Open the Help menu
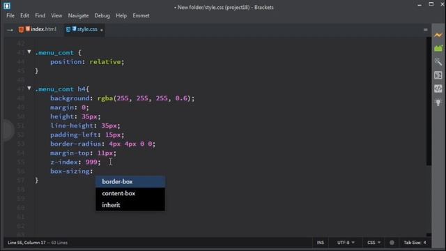Image resolution: width=446 pixels, height=251 pixels. (x=121, y=15)
